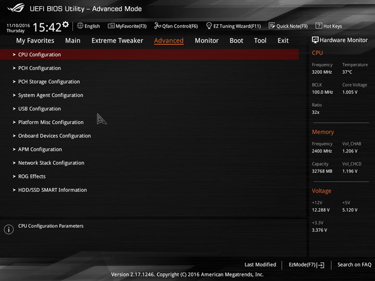Image resolution: width=375 pixels, height=281 pixels.
Task: Expand CPU Configuration arrow
Action: [14, 55]
